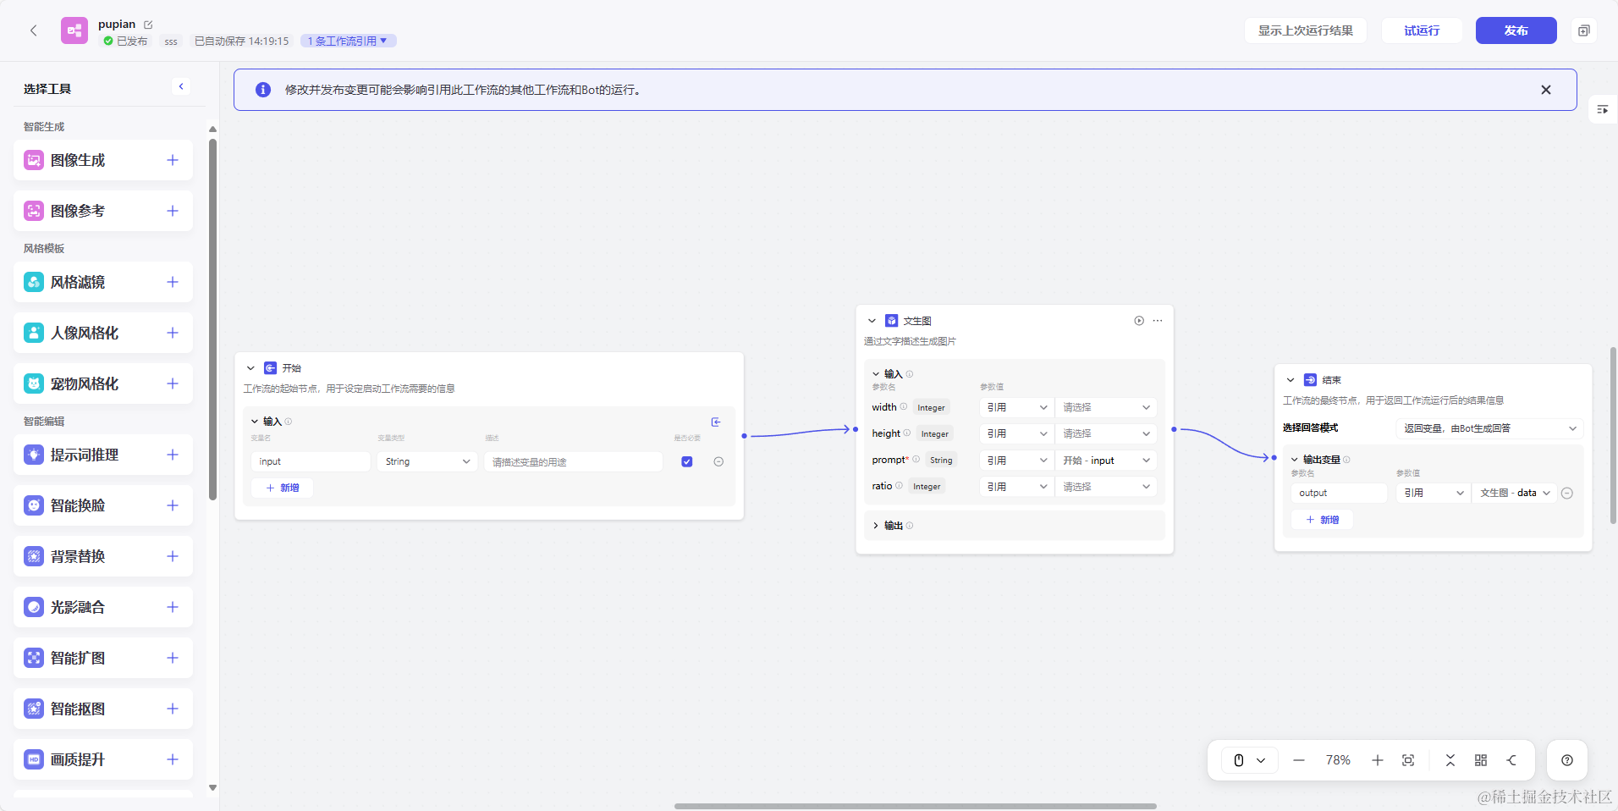Remove the output variable row in 结束
The image size is (1618, 811).
tap(1567, 493)
